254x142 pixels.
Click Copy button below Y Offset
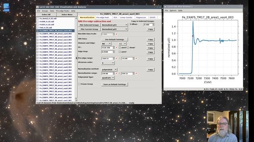point(150,29)
